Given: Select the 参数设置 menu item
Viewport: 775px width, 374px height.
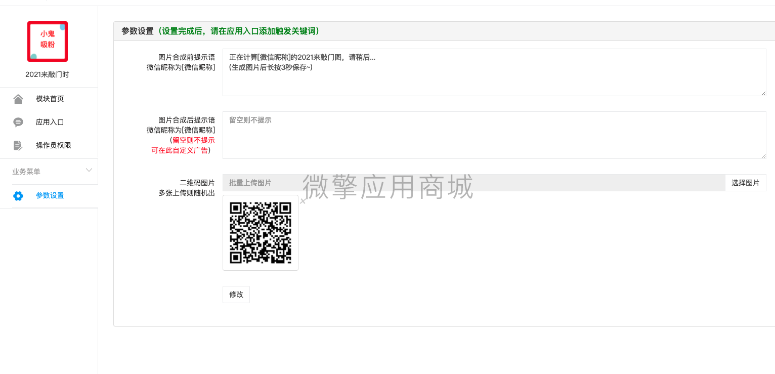Looking at the screenshot, I should (x=49, y=196).
